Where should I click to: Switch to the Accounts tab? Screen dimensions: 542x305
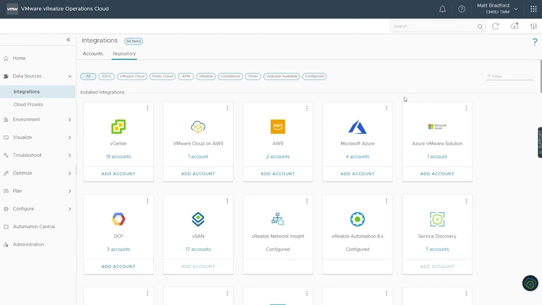point(93,54)
